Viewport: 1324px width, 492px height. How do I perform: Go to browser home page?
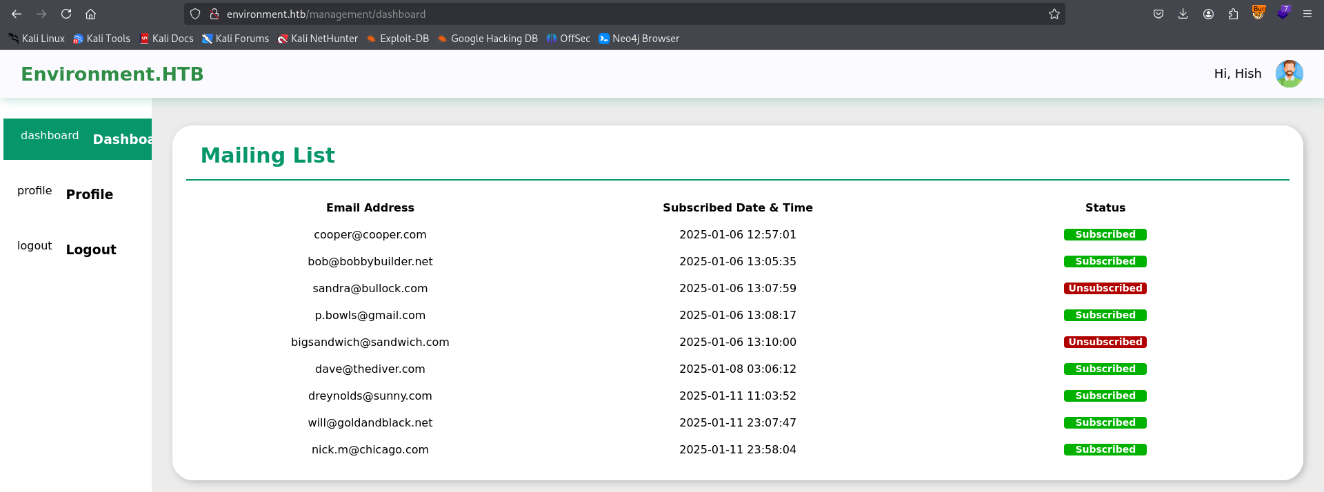click(90, 14)
